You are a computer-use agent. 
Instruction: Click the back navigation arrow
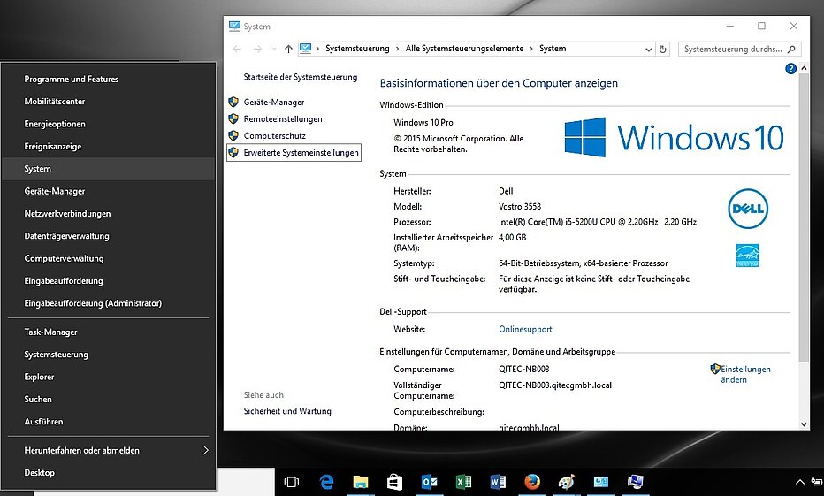pyautogui.click(x=237, y=49)
